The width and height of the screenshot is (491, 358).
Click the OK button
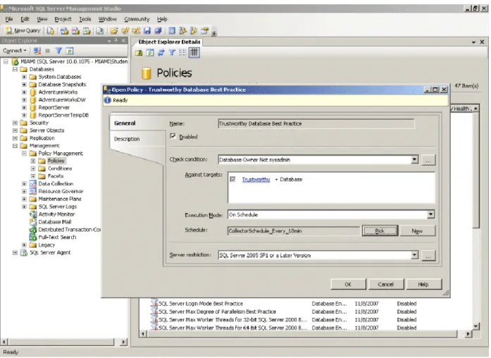click(348, 285)
